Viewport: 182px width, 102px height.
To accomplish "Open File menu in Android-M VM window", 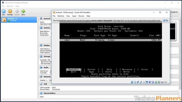I will coord(54,16).
